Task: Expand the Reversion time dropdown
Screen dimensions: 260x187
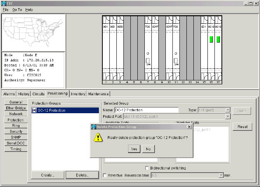Action: point(221,175)
